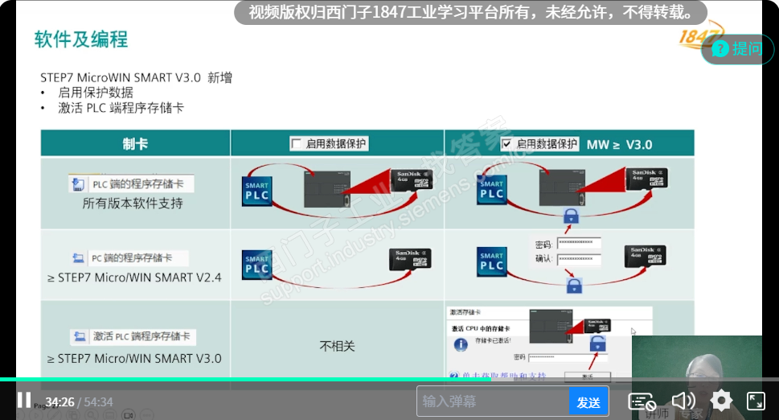This screenshot has height=420, width=779.
Task: Click the 激活 PLC 端程序存储卡 table label
Action: point(141,336)
